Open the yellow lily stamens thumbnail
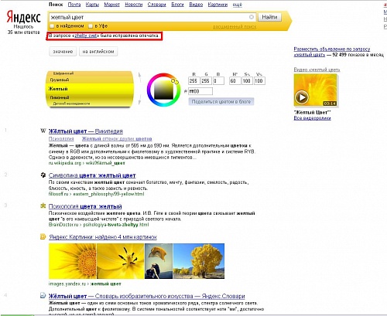The image size is (387, 316). click(x=121, y=261)
